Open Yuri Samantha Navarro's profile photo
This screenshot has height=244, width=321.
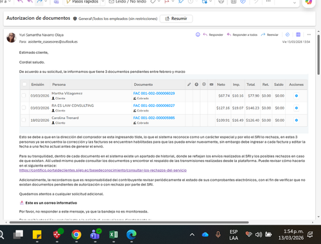[x=12, y=38]
